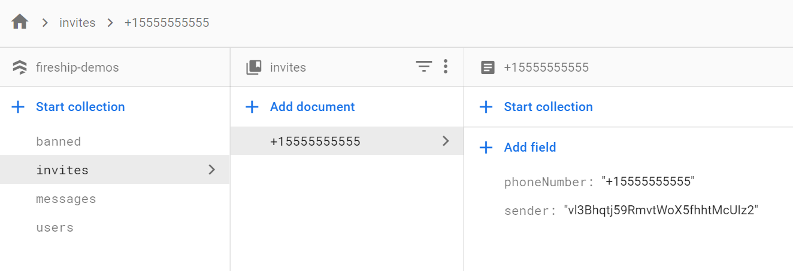
Task: Click the home icon in breadcrumb
Action: (20, 23)
